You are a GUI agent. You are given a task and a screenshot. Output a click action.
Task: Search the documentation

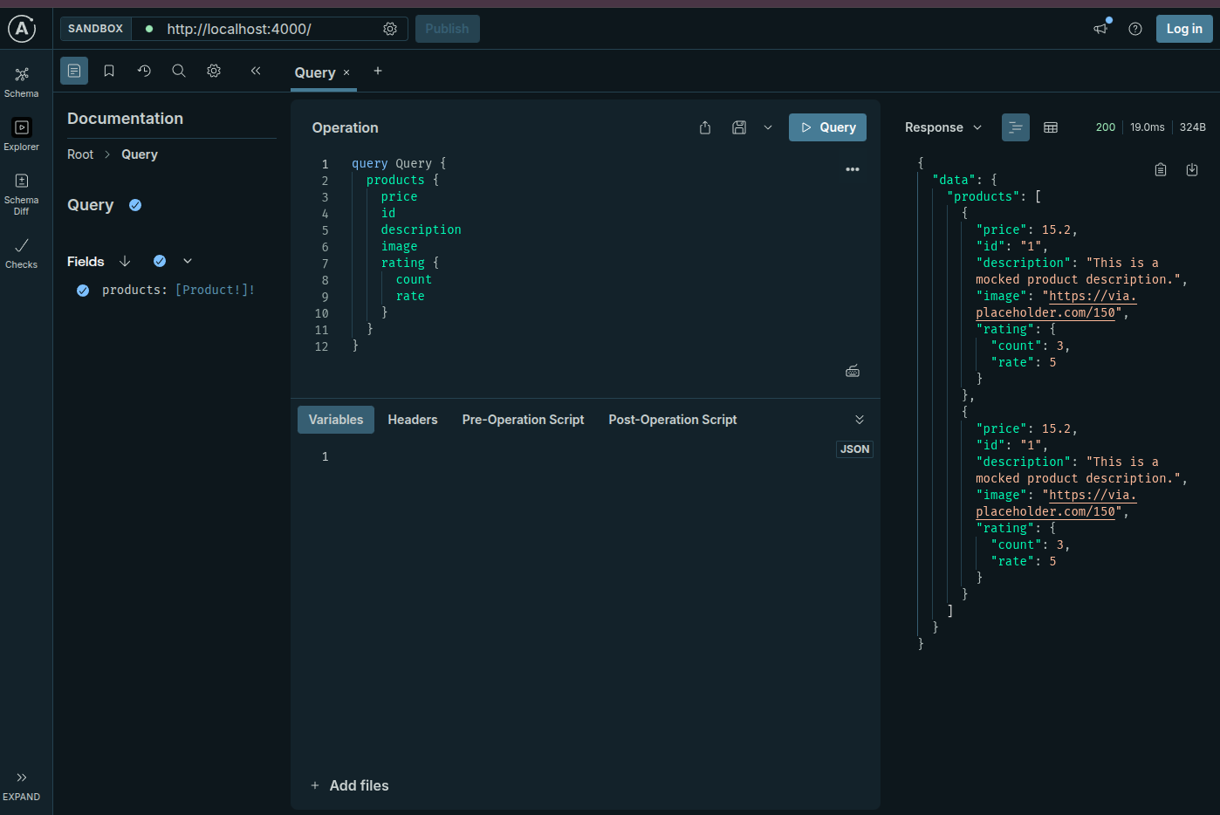(178, 71)
